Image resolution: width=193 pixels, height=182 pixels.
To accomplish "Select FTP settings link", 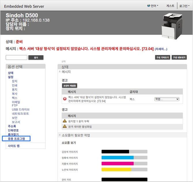I will (x=15, y=106).
